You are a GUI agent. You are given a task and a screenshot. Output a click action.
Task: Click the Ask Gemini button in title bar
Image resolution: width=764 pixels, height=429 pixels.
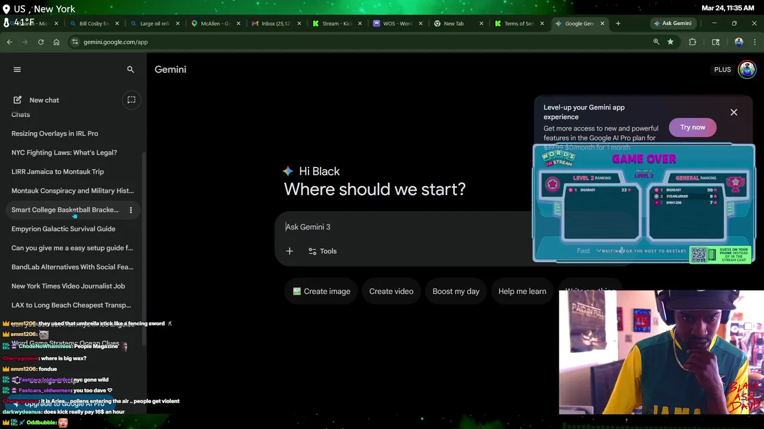673,24
